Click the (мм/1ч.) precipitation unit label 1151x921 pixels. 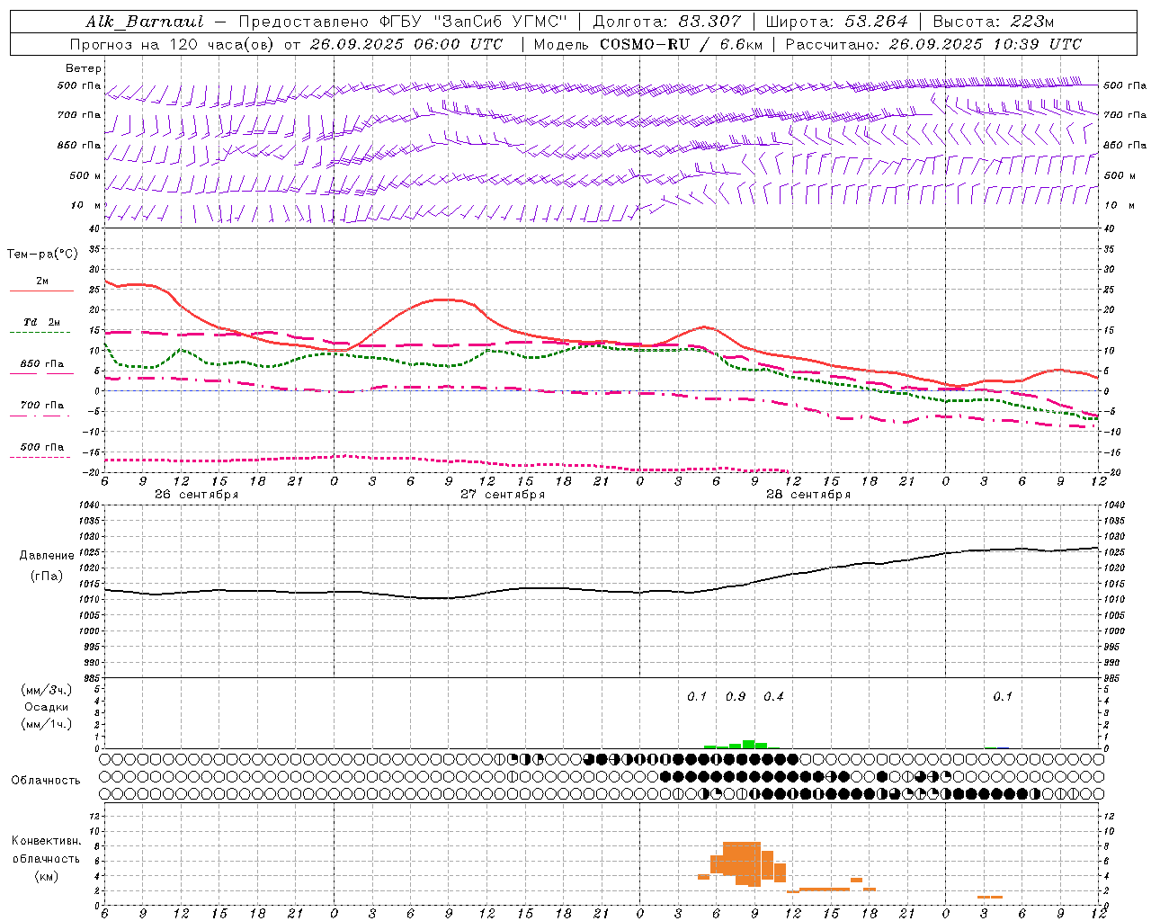click(47, 724)
